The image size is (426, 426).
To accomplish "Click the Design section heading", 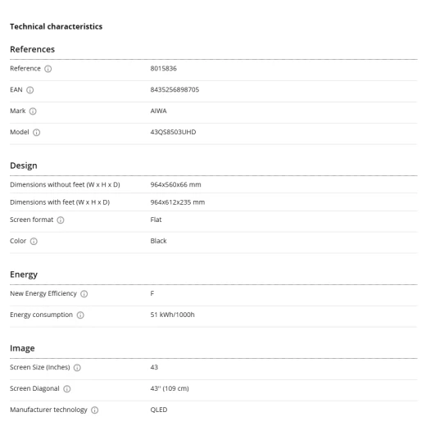I will 24,165.
